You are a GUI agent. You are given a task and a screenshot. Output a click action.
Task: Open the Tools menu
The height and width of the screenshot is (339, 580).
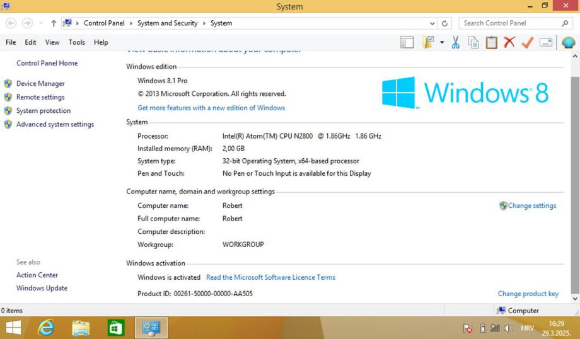click(x=76, y=42)
